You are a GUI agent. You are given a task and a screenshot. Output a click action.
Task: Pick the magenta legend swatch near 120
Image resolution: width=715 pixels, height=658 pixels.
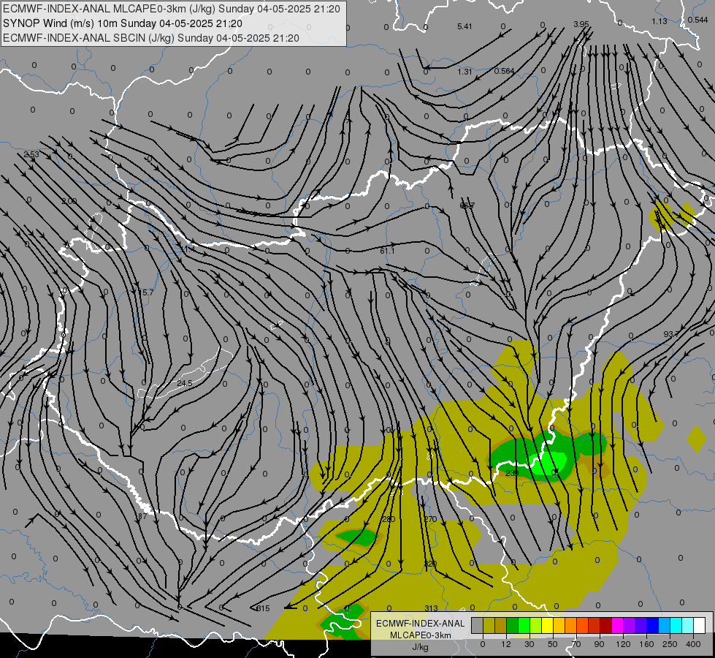(x=618, y=625)
